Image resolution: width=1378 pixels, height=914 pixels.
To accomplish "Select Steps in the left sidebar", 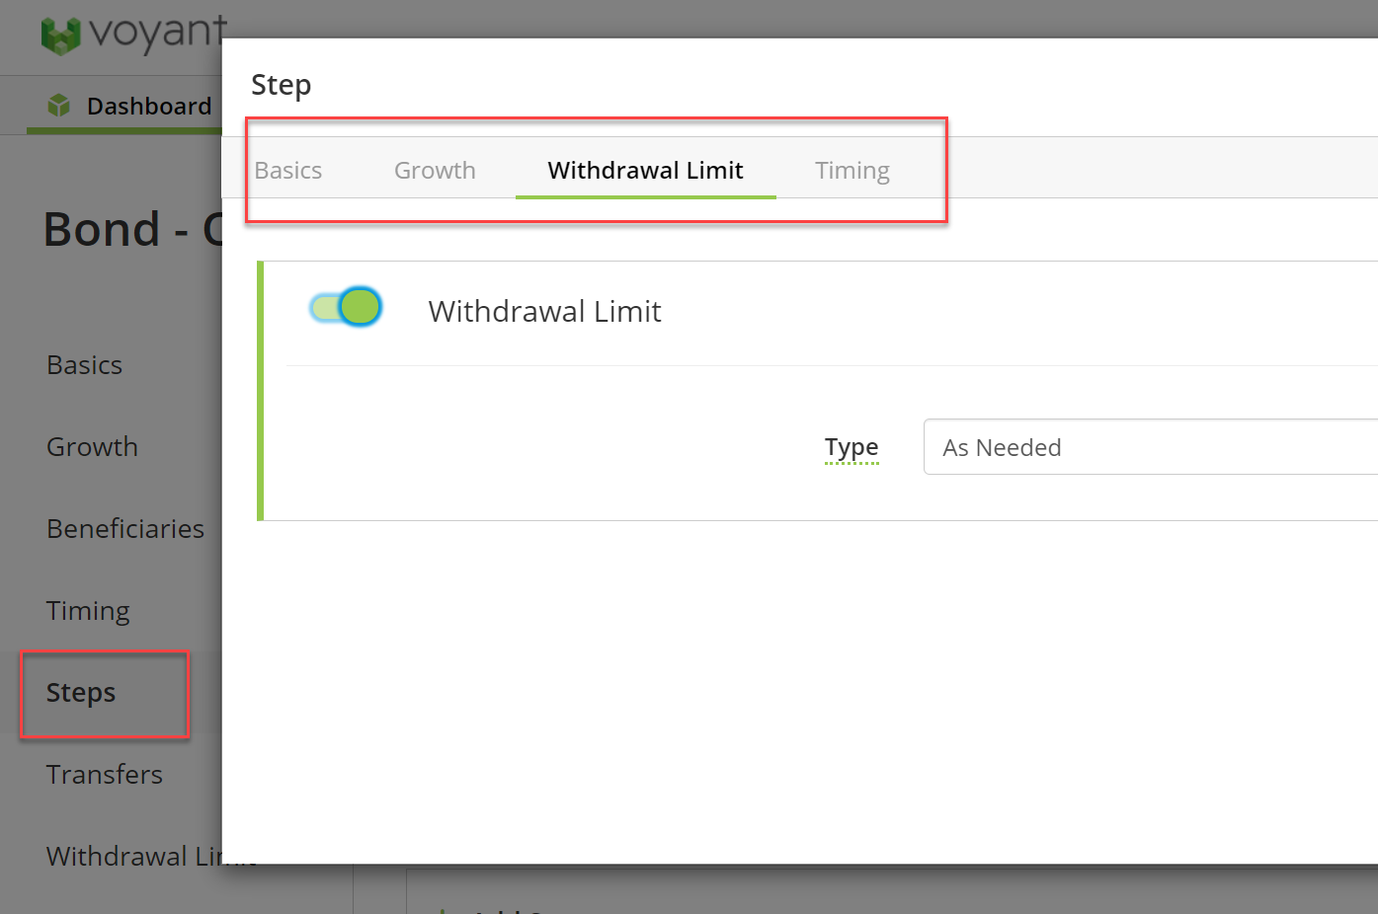I will 81,693.
